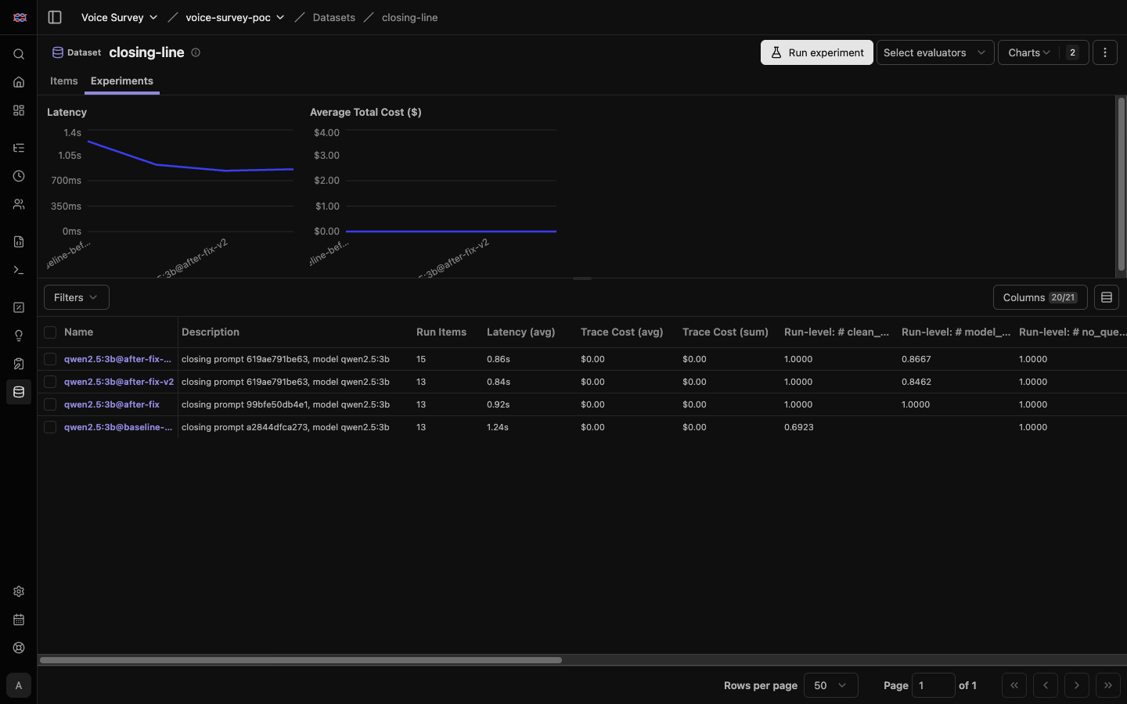Expand the Voice Survey organization dropdown
The height and width of the screenshot is (704, 1127).
pyautogui.click(x=119, y=17)
